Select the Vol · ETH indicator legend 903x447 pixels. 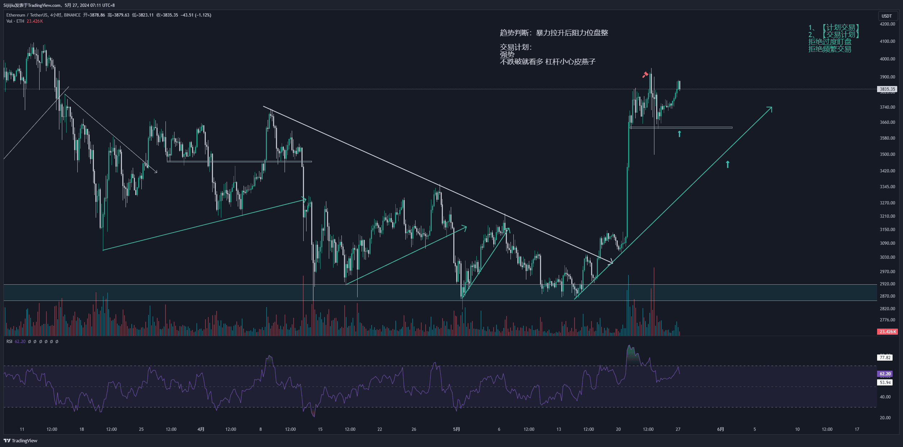[15, 21]
